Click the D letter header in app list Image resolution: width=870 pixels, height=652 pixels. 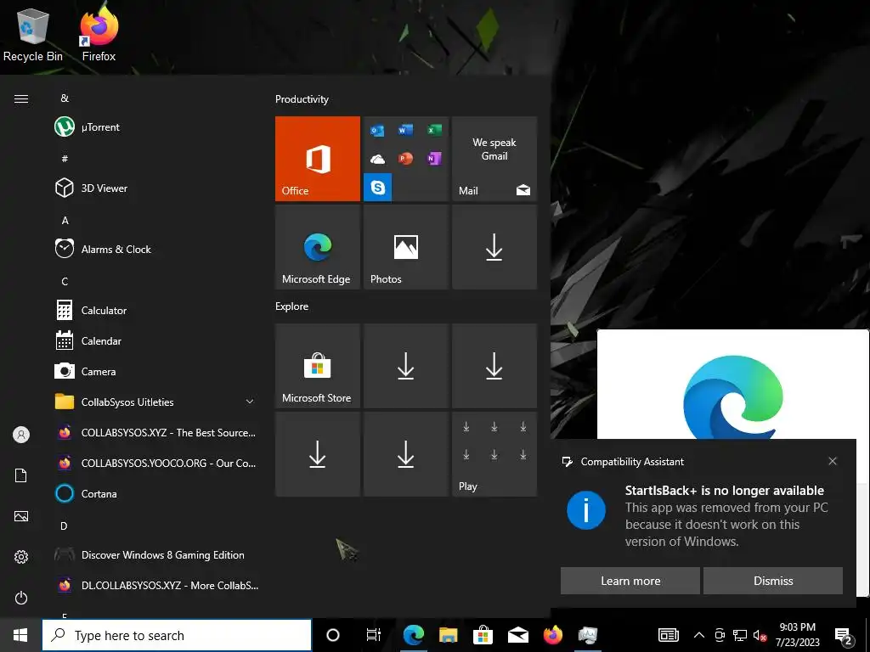click(x=65, y=526)
